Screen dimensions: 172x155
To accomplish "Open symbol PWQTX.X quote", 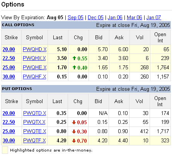I will click(34, 122).
